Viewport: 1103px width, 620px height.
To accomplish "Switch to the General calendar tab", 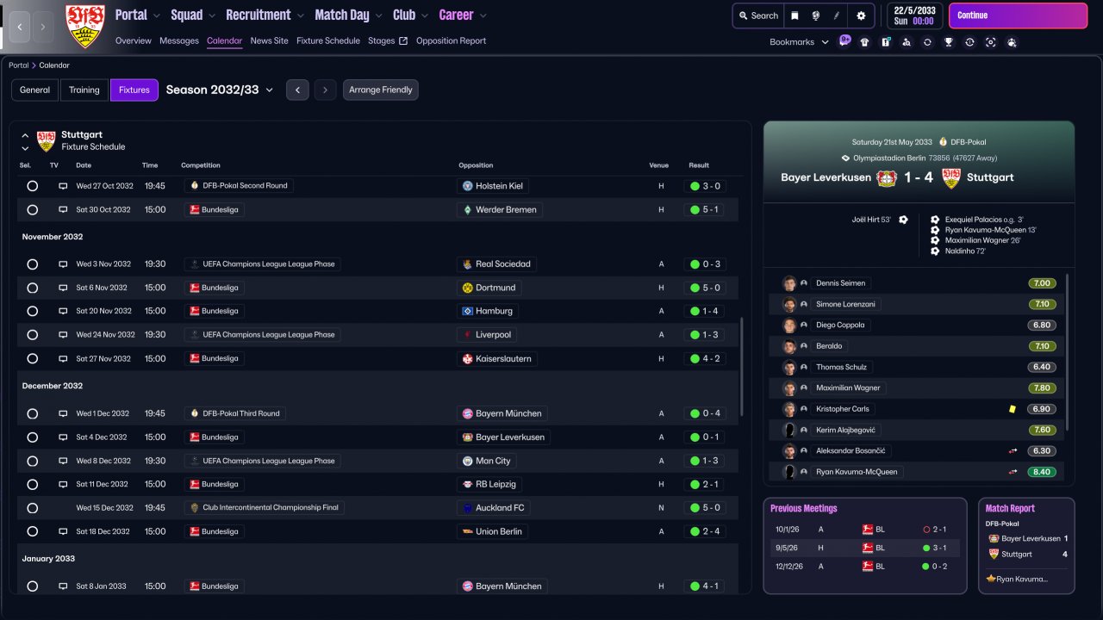I will point(35,90).
